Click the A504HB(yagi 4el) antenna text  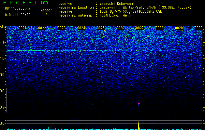coord(115,15)
